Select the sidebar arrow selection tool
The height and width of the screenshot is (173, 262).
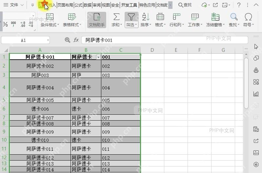click(x=256, y=47)
